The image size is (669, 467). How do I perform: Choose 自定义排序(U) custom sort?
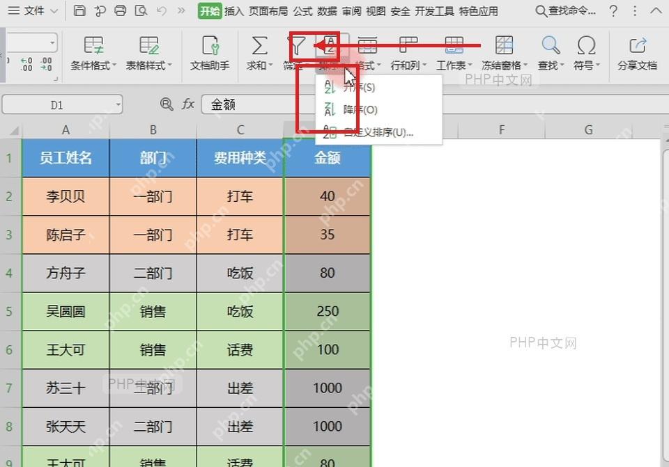click(x=378, y=132)
